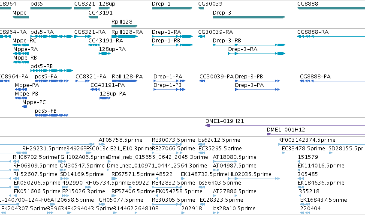Select transcript Drep-3-RB

pyautogui.click(x=249, y=45)
